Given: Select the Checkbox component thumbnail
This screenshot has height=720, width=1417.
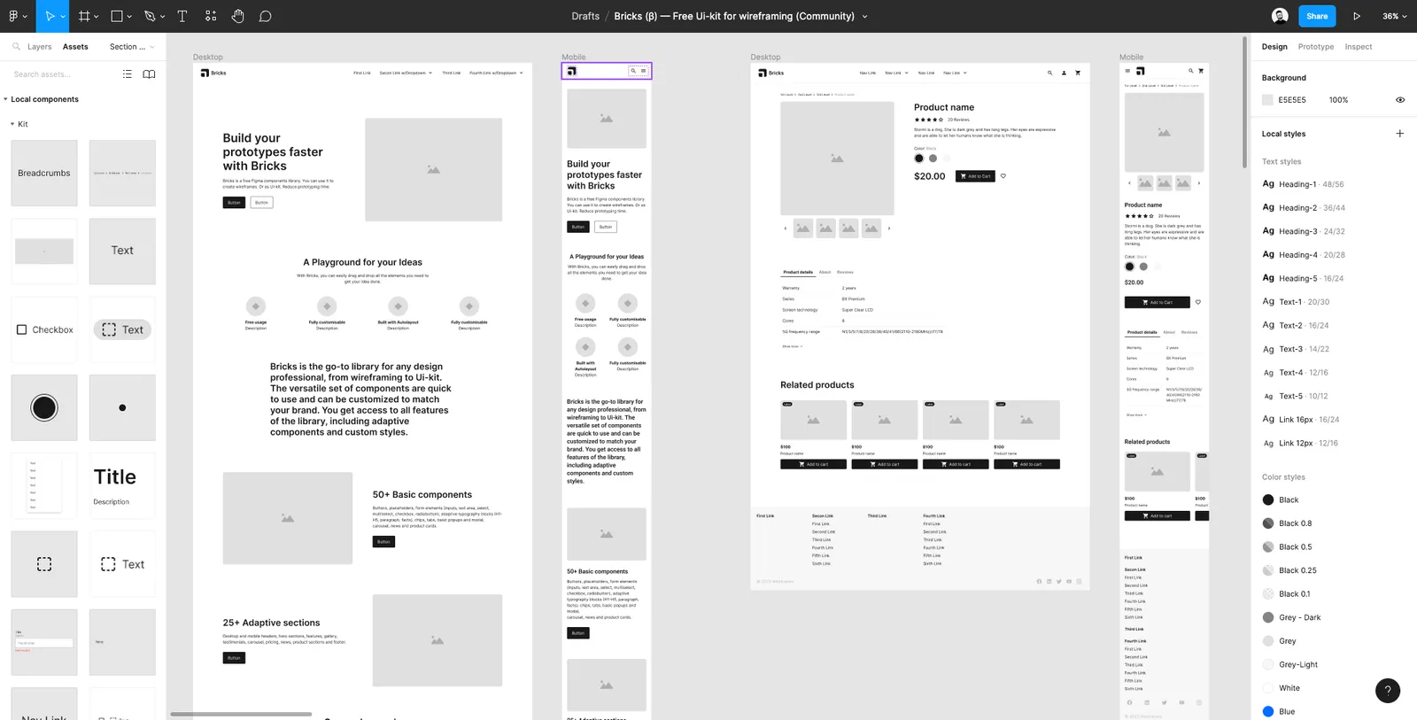Looking at the screenshot, I should pyautogui.click(x=44, y=329).
